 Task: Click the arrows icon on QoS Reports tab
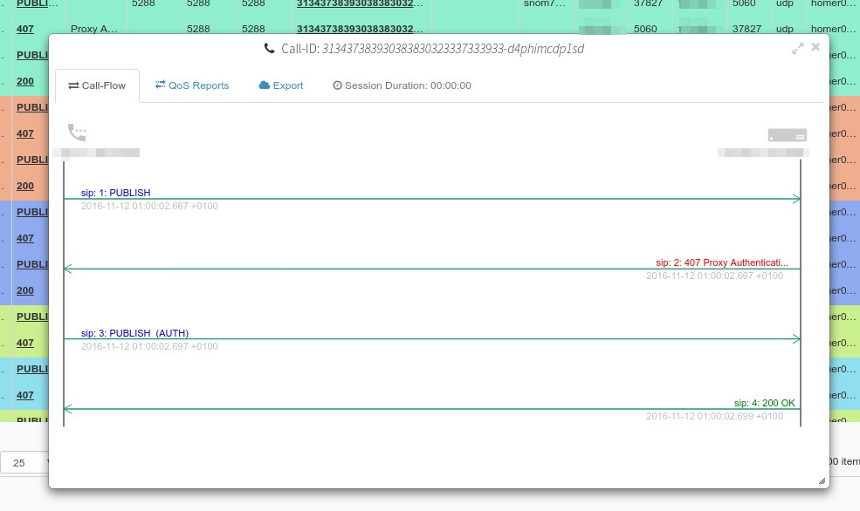[x=161, y=85]
